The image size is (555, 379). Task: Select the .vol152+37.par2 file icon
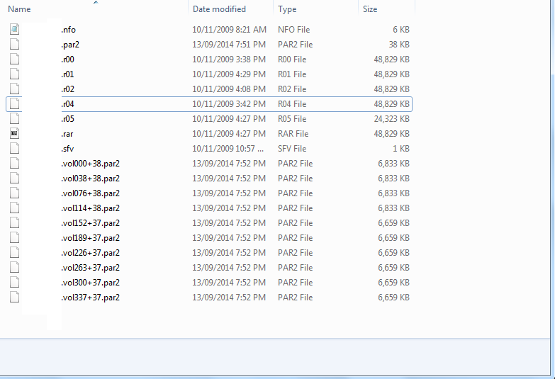(x=14, y=222)
